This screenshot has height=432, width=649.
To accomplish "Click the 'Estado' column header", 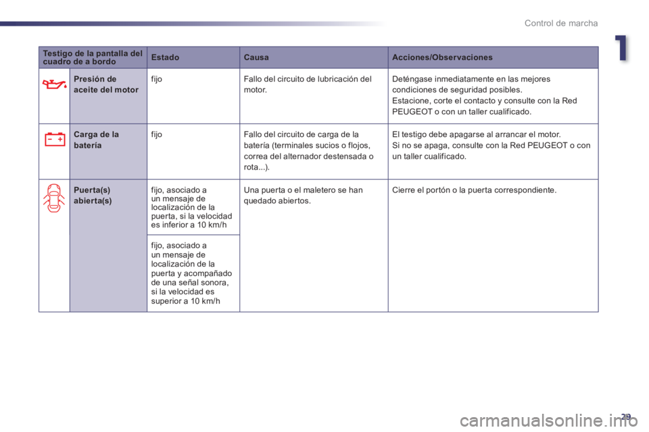I will click(193, 57).
